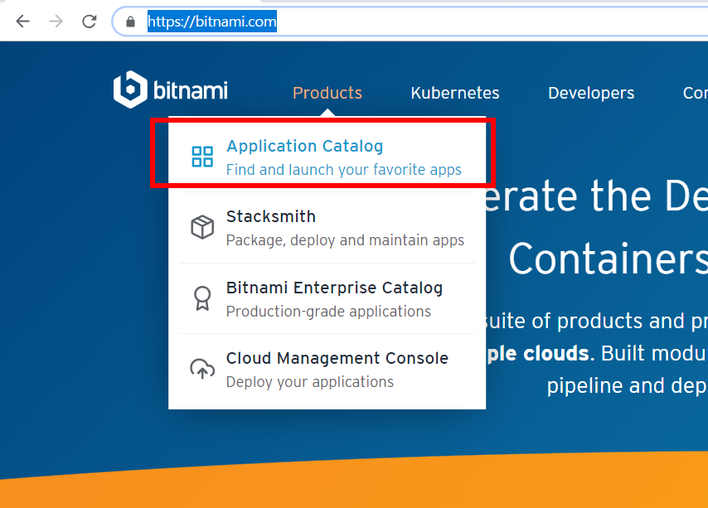Click 'Package, deploy and maintain apps' text
Viewport: 708px width, 508px height.
345,240
